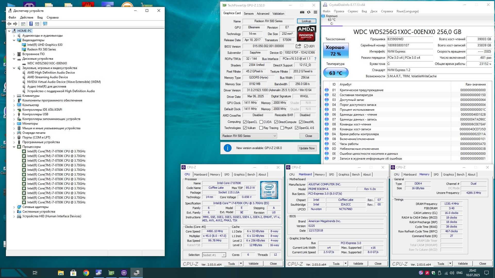Open the Socket #1 selection dropdown in CPU-Z
Viewport: 495px width, 278px height.
[214, 255]
